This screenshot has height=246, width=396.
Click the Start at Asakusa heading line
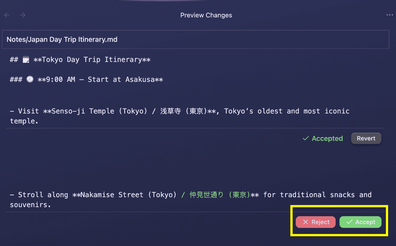[86, 79]
